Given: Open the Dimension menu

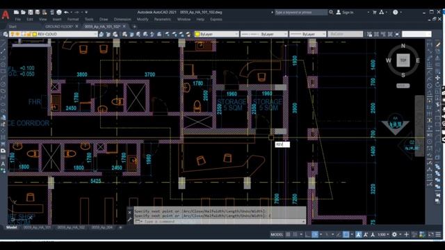Looking at the screenshot, I should (x=122, y=19).
